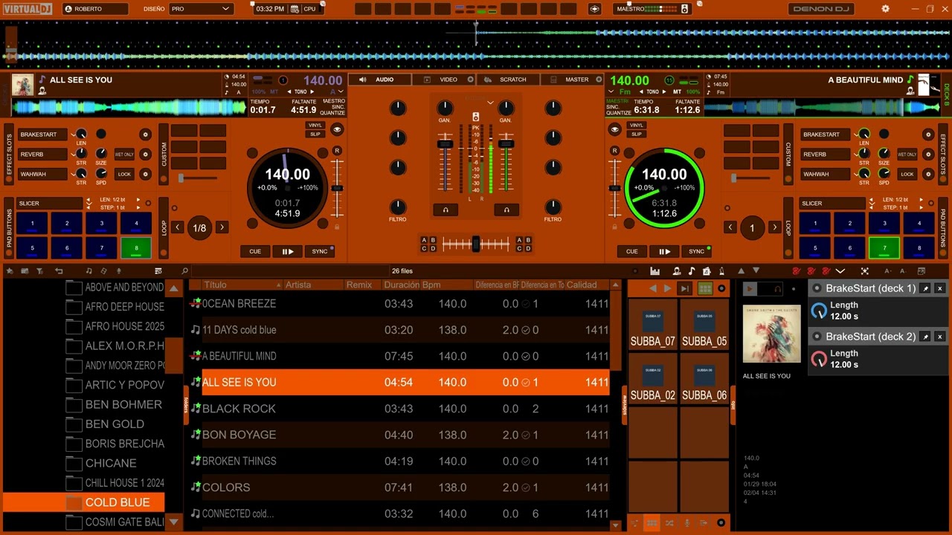Click the lock icon above the mixer level meter

[476, 117]
